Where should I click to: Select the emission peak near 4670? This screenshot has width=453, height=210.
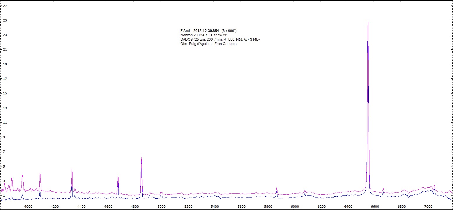(x=118, y=177)
